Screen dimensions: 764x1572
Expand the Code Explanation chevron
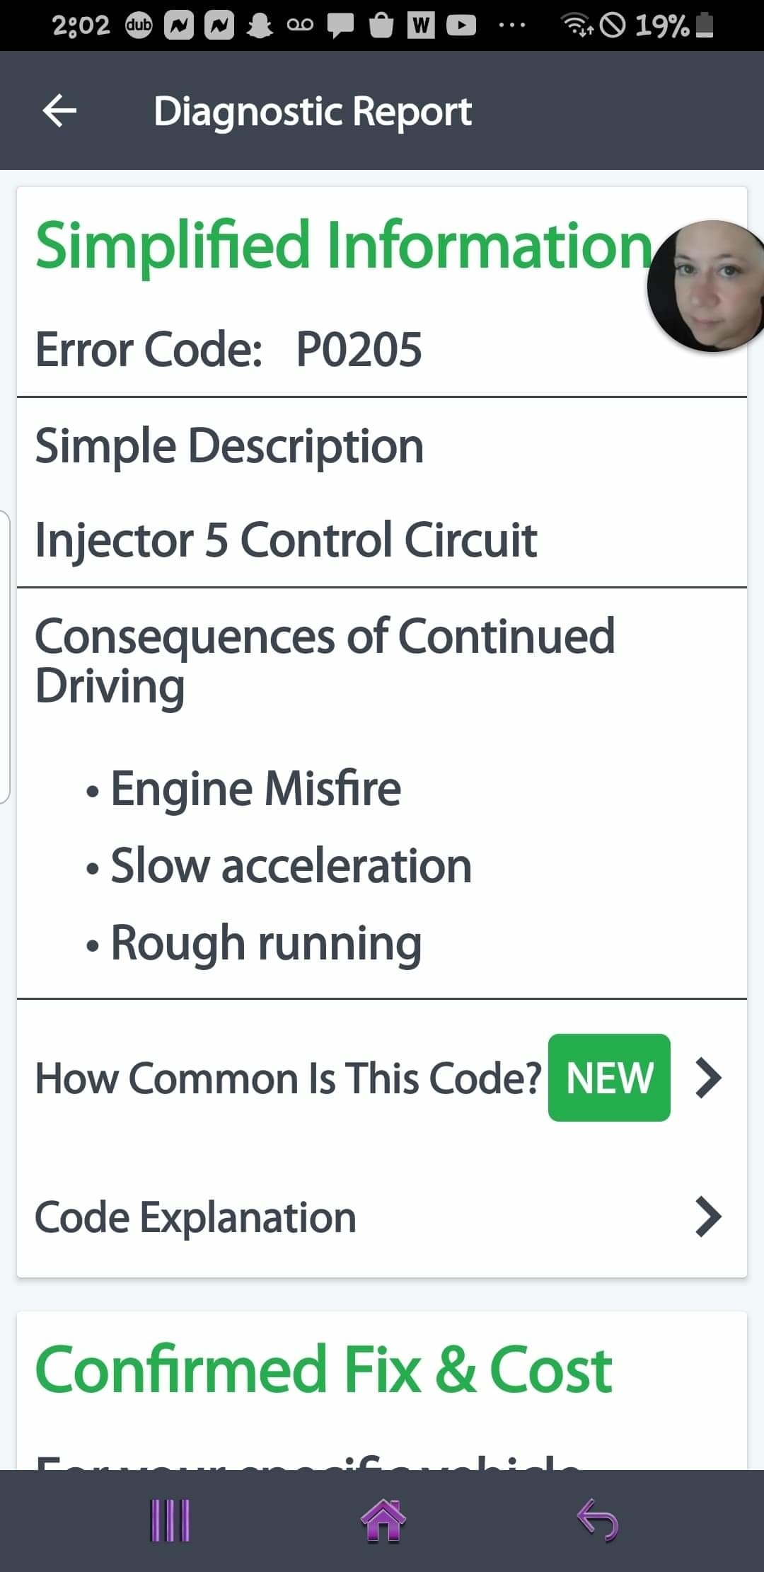click(x=708, y=1217)
